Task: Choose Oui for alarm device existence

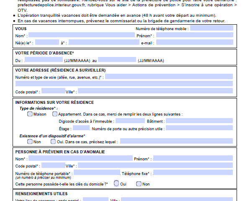Action: tap(53, 142)
